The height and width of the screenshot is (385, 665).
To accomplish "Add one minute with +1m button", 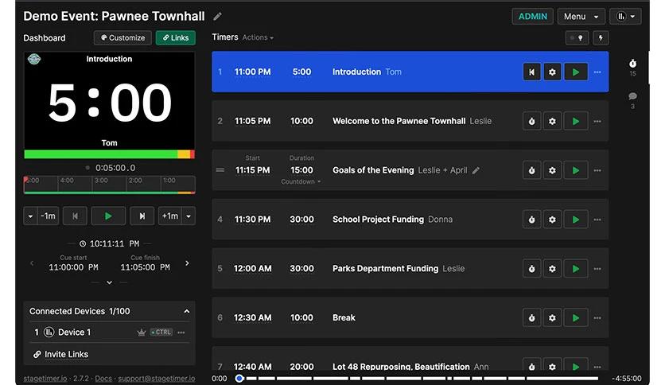I will pyautogui.click(x=170, y=216).
